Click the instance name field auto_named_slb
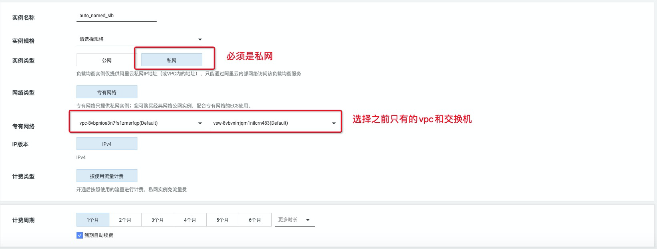This screenshot has height=249, width=657. pyautogui.click(x=116, y=16)
